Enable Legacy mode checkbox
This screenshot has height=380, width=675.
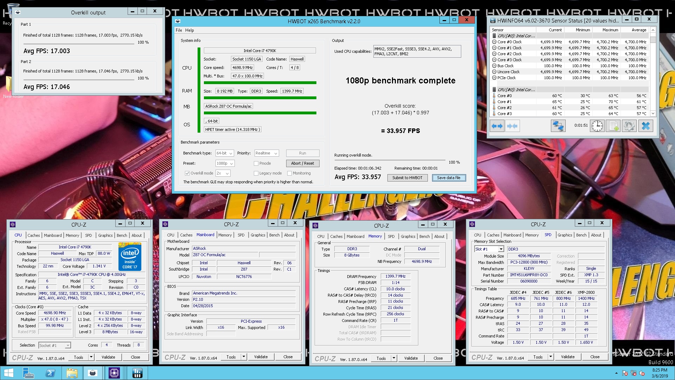tap(256, 173)
